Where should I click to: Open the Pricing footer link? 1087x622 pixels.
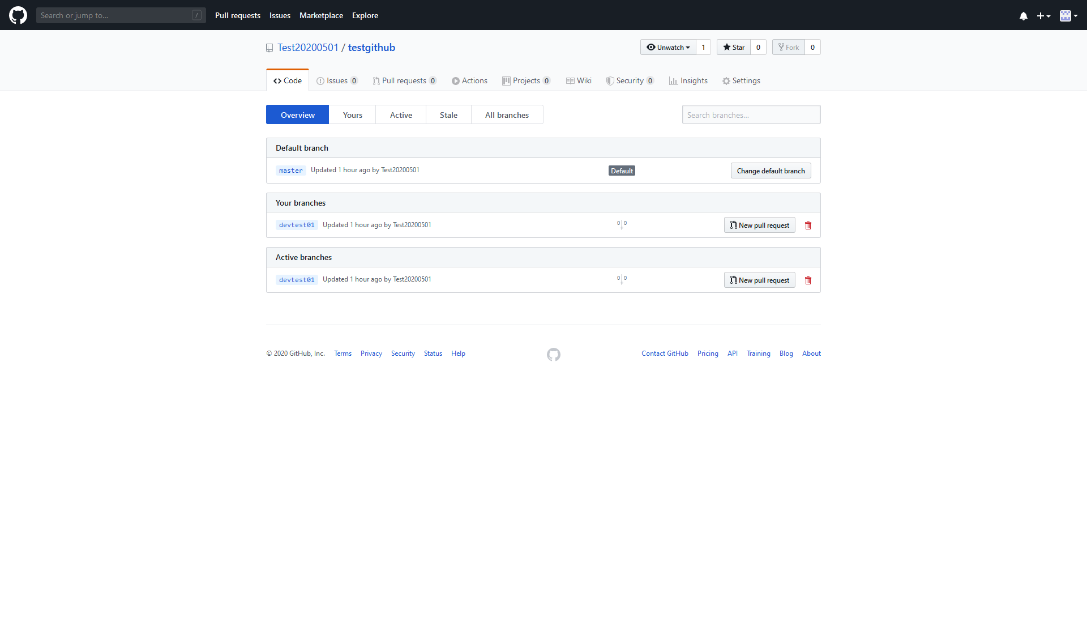click(708, 353)
